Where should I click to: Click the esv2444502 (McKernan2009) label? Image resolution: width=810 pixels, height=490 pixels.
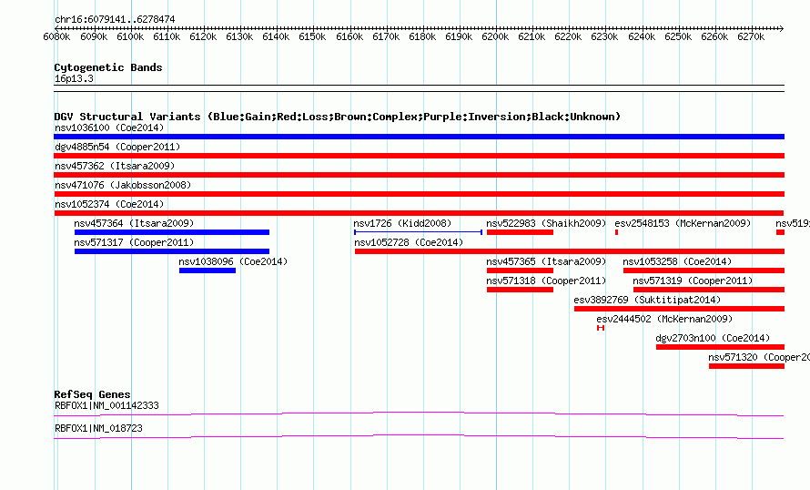click(x=664, y=319)
